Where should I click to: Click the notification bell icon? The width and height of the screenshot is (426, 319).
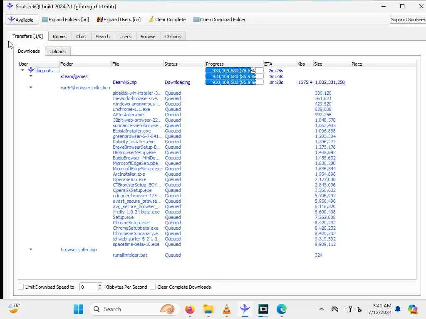[398, 309]
